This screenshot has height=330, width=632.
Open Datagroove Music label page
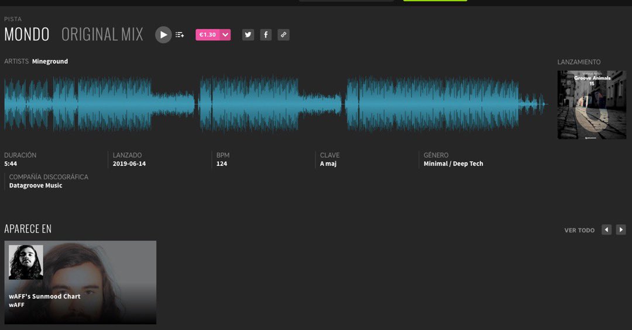point(36,185)
